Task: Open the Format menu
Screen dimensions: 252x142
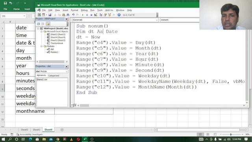Action: [x=74, y=10]
